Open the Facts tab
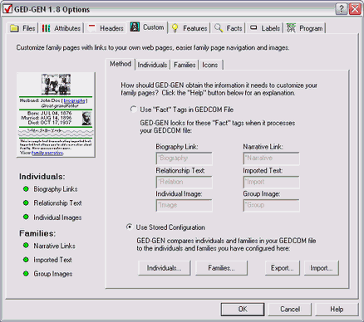Image resolution: width=364 pixels, height=322 pixels. (229, 28)
